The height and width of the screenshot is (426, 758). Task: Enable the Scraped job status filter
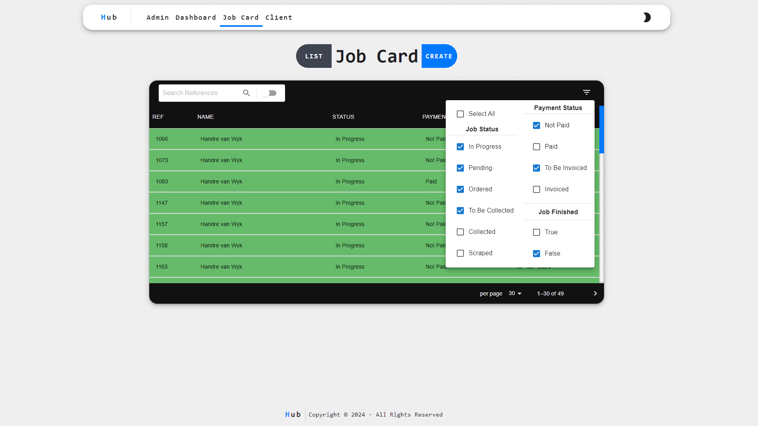pyautogui.click(x=460, y=253)
